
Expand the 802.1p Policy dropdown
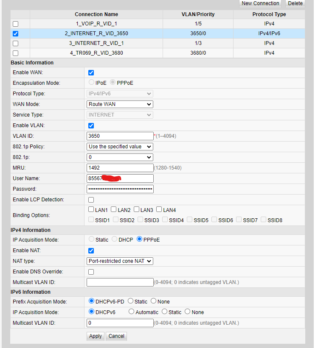[x=120, y=147]
